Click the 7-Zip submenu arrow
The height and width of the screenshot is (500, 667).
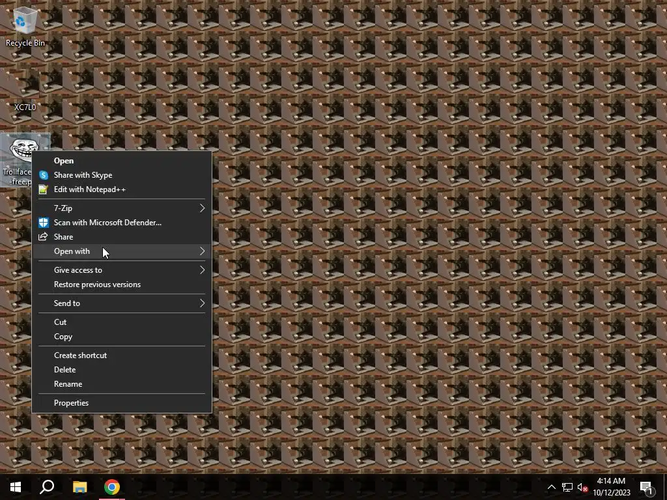(203, 208)
